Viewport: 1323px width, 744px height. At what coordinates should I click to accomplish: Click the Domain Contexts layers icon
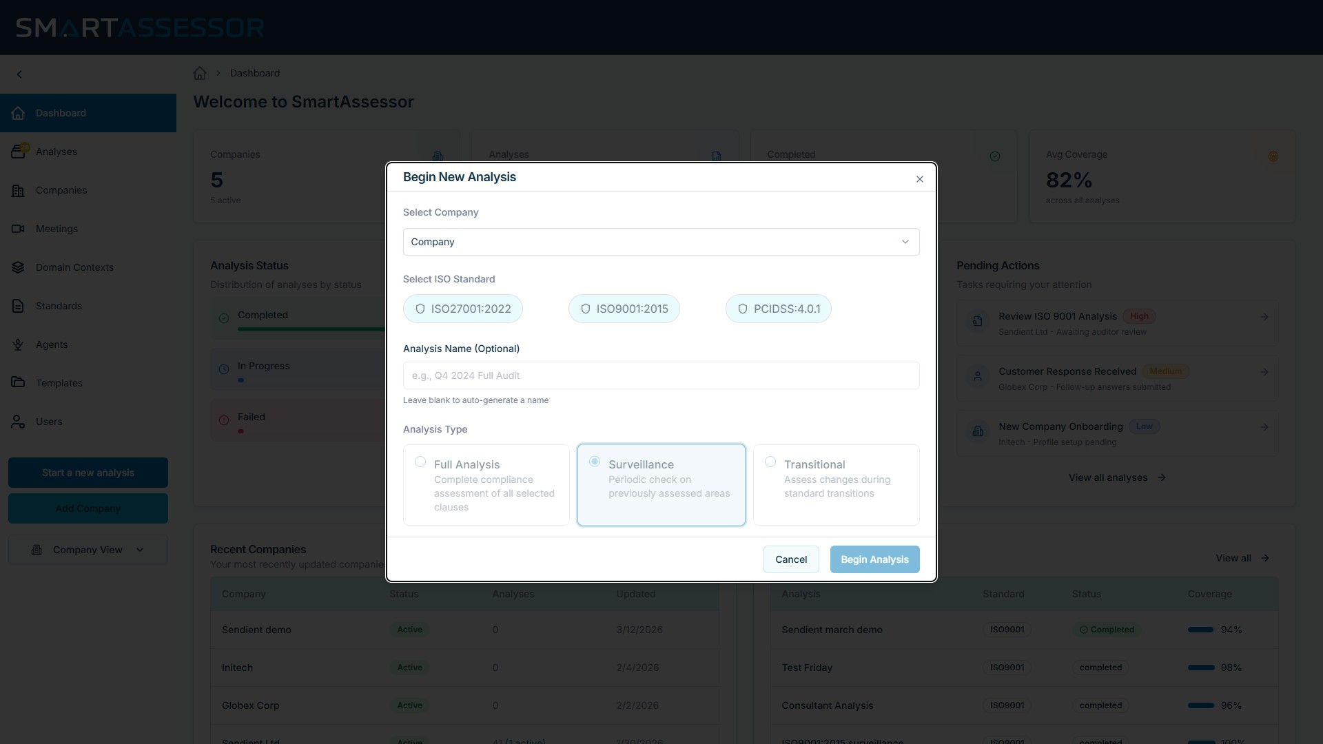pyautogui.click(x=19, y=267)
